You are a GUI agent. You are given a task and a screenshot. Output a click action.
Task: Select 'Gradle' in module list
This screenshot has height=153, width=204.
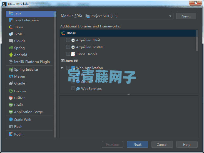(x=30, y=83)
